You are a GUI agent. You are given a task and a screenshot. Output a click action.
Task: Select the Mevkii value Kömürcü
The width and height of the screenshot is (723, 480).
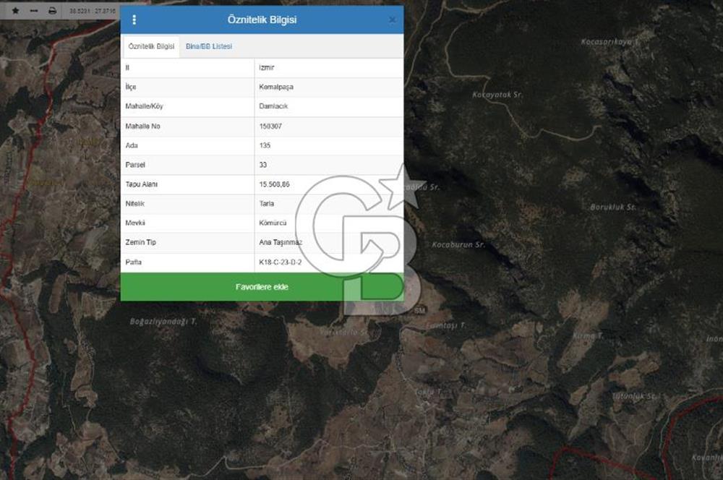(x=273, y=223)
